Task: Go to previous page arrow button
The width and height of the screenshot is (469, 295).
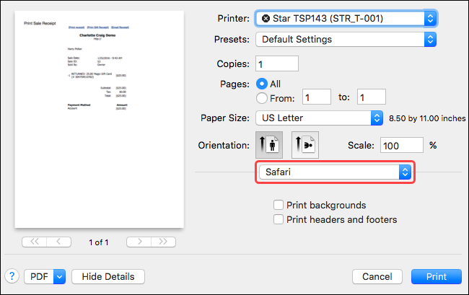Action: pyautogui.click(x=59, y=242)
